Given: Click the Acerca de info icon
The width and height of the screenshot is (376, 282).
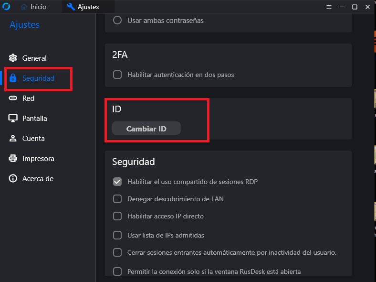Looking at the screenshot, I should (13, 178).
